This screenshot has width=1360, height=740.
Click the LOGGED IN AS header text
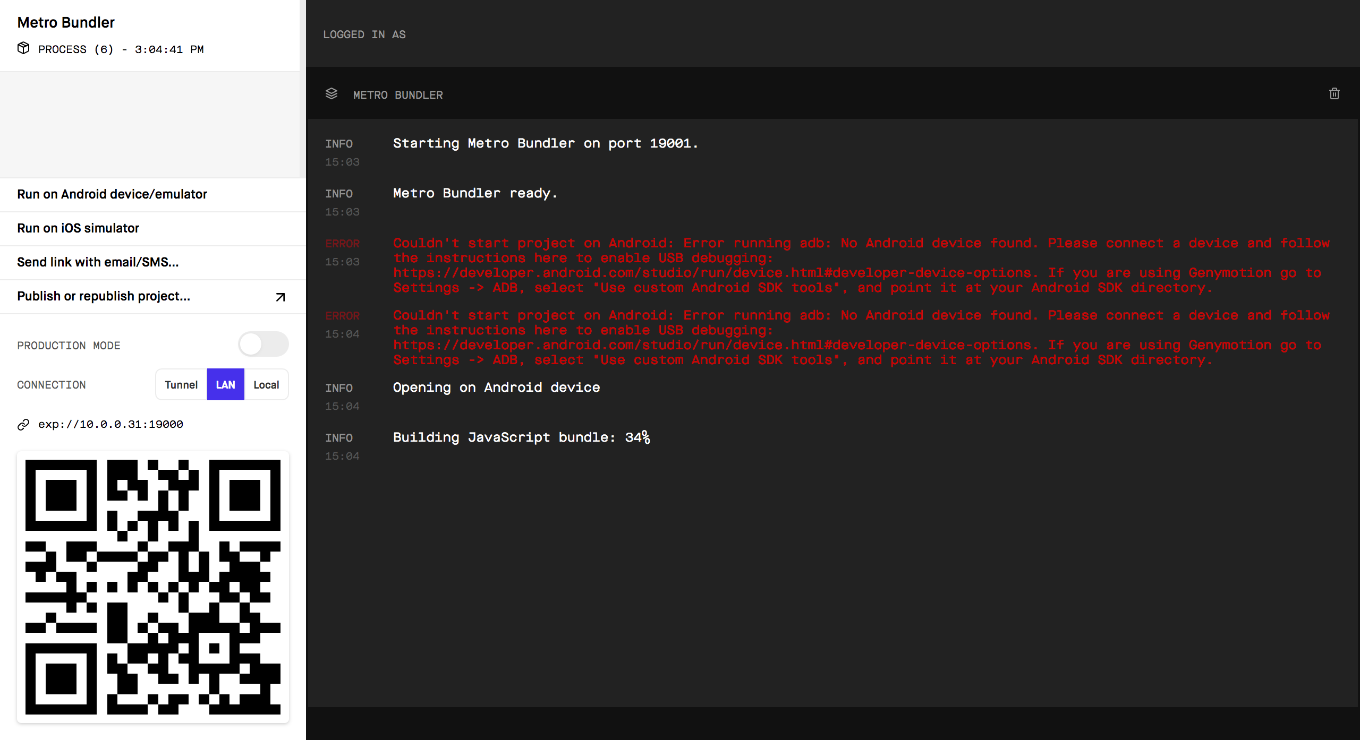pyautogui.click(x=364, y=35)
